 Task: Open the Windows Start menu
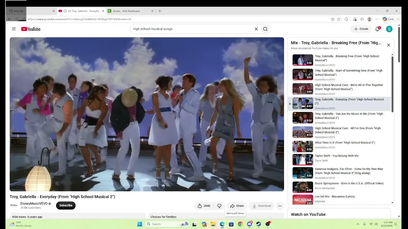pos(140,224)
